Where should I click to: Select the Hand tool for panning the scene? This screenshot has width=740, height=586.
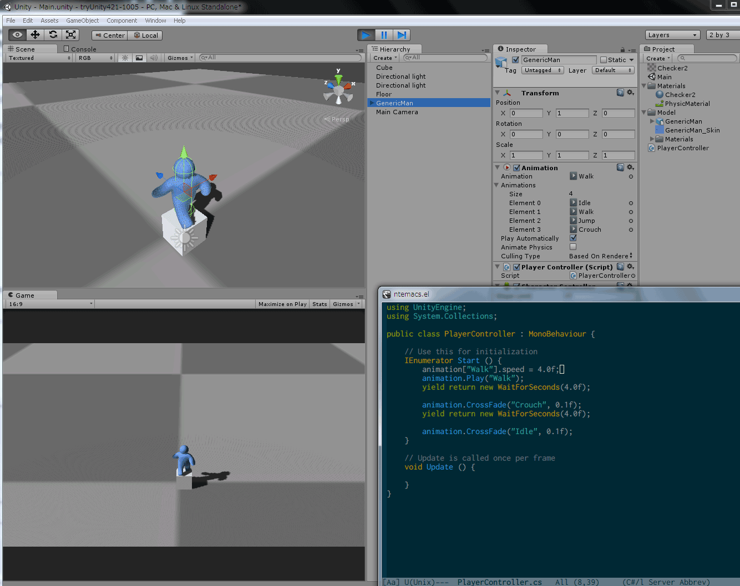pyautogui.click(x=17, y=34)
